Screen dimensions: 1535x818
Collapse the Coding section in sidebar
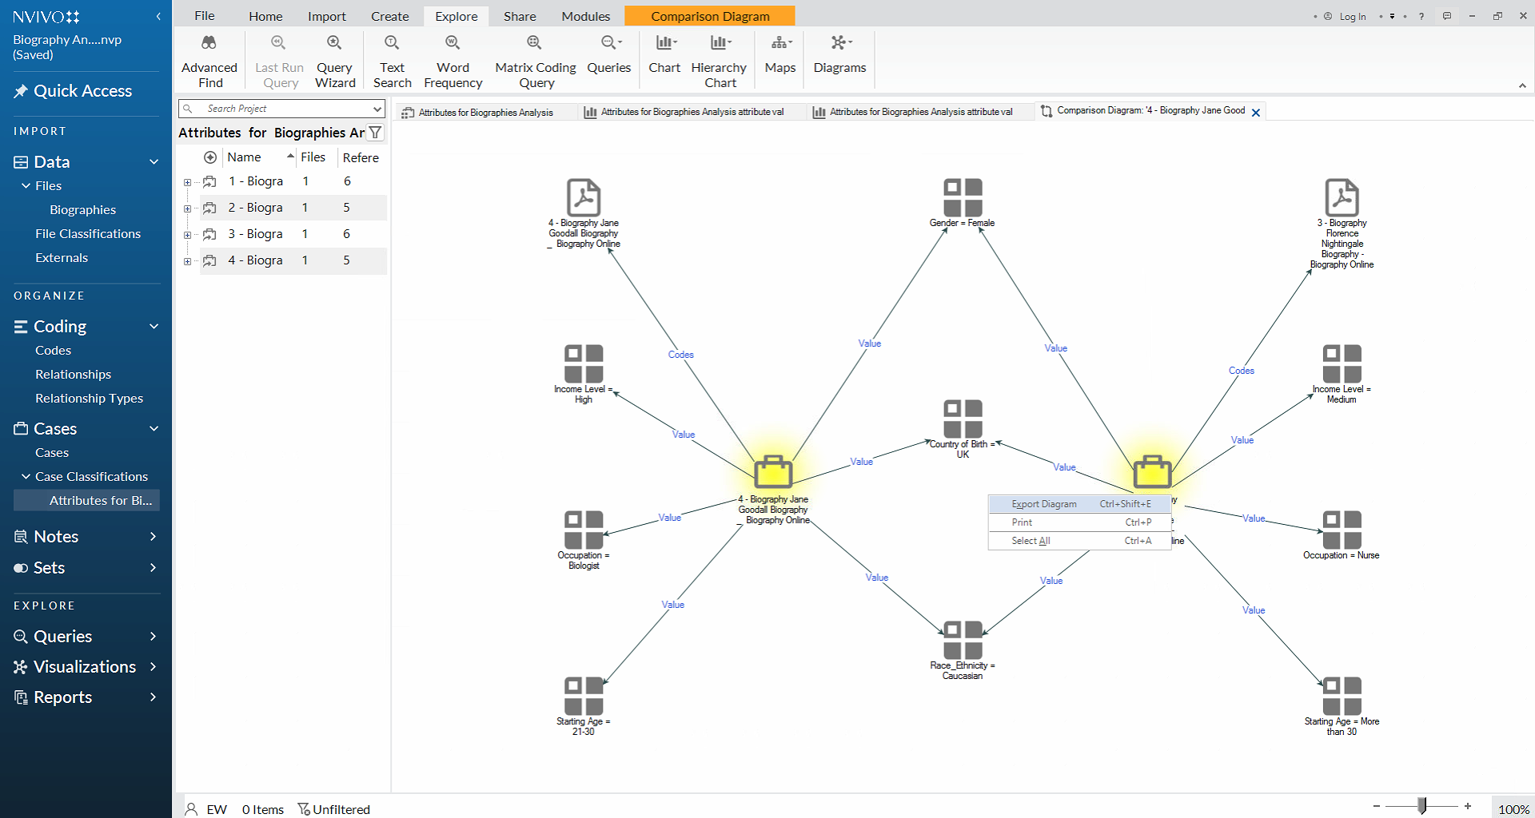[153, 326]
